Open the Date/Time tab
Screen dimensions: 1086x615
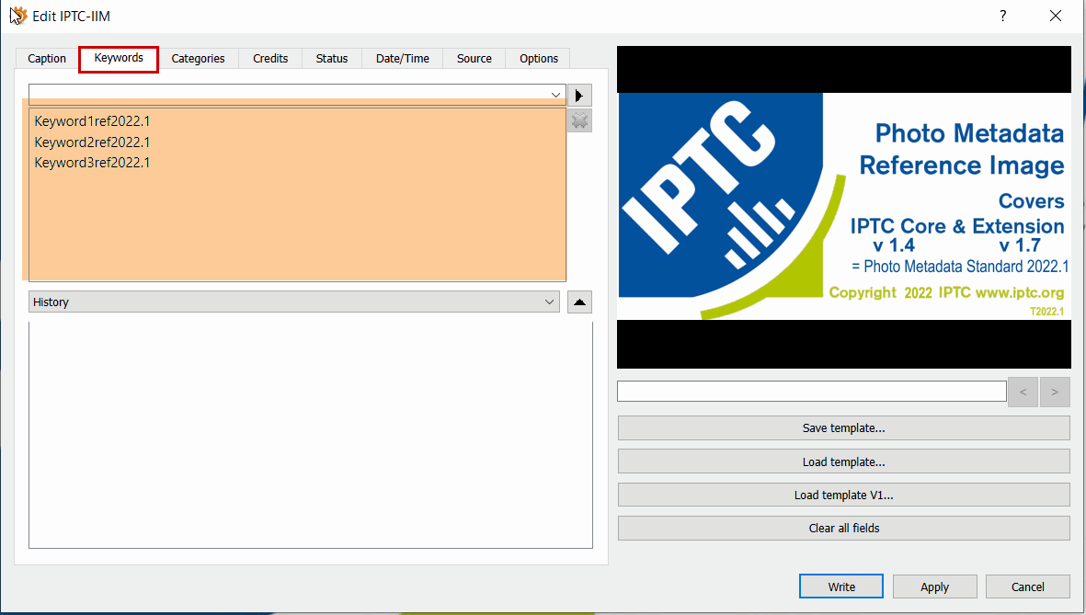[x=403, y=58]
